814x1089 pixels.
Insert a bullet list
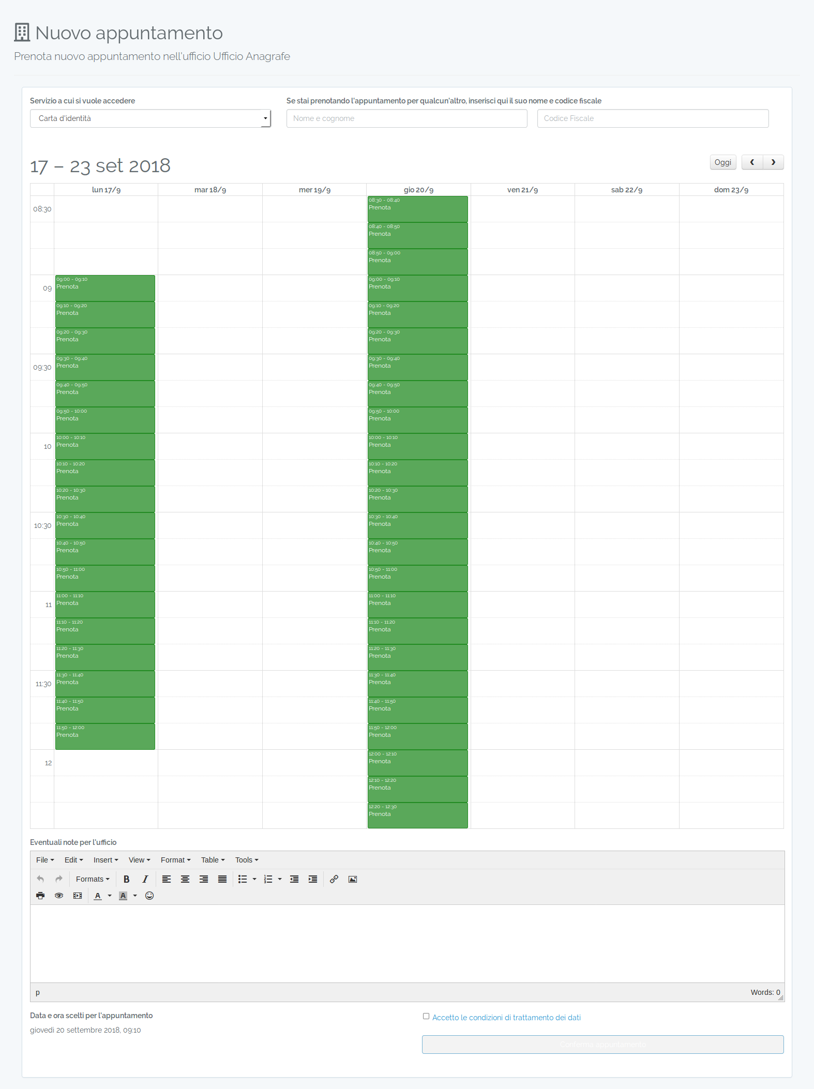tap(243, 879)
